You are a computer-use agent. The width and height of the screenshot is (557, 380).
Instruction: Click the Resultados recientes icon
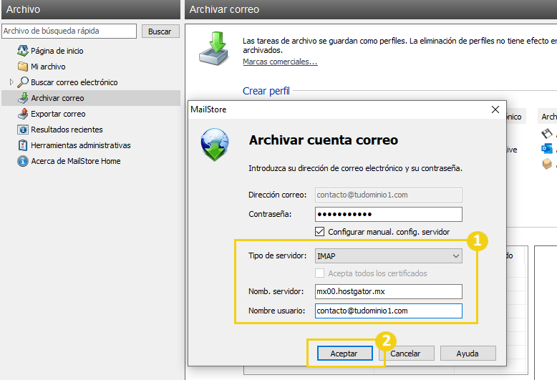coord(23,130)
